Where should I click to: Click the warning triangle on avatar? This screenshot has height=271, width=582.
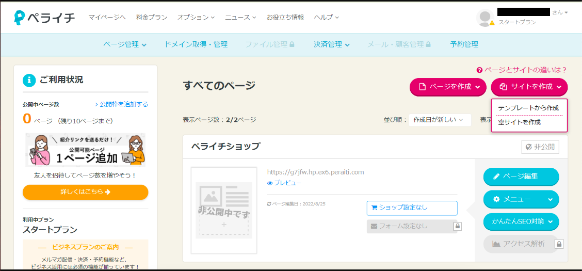click(x=492, y=23)
